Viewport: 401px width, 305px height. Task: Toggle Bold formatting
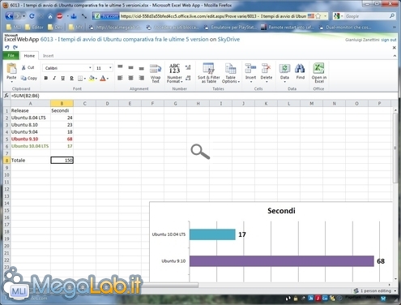pos(46,78)
